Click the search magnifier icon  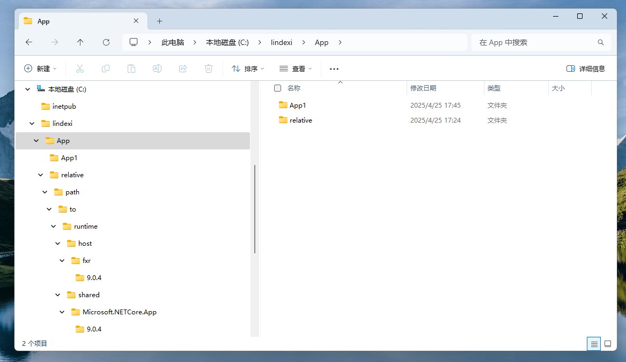[600, 42]
